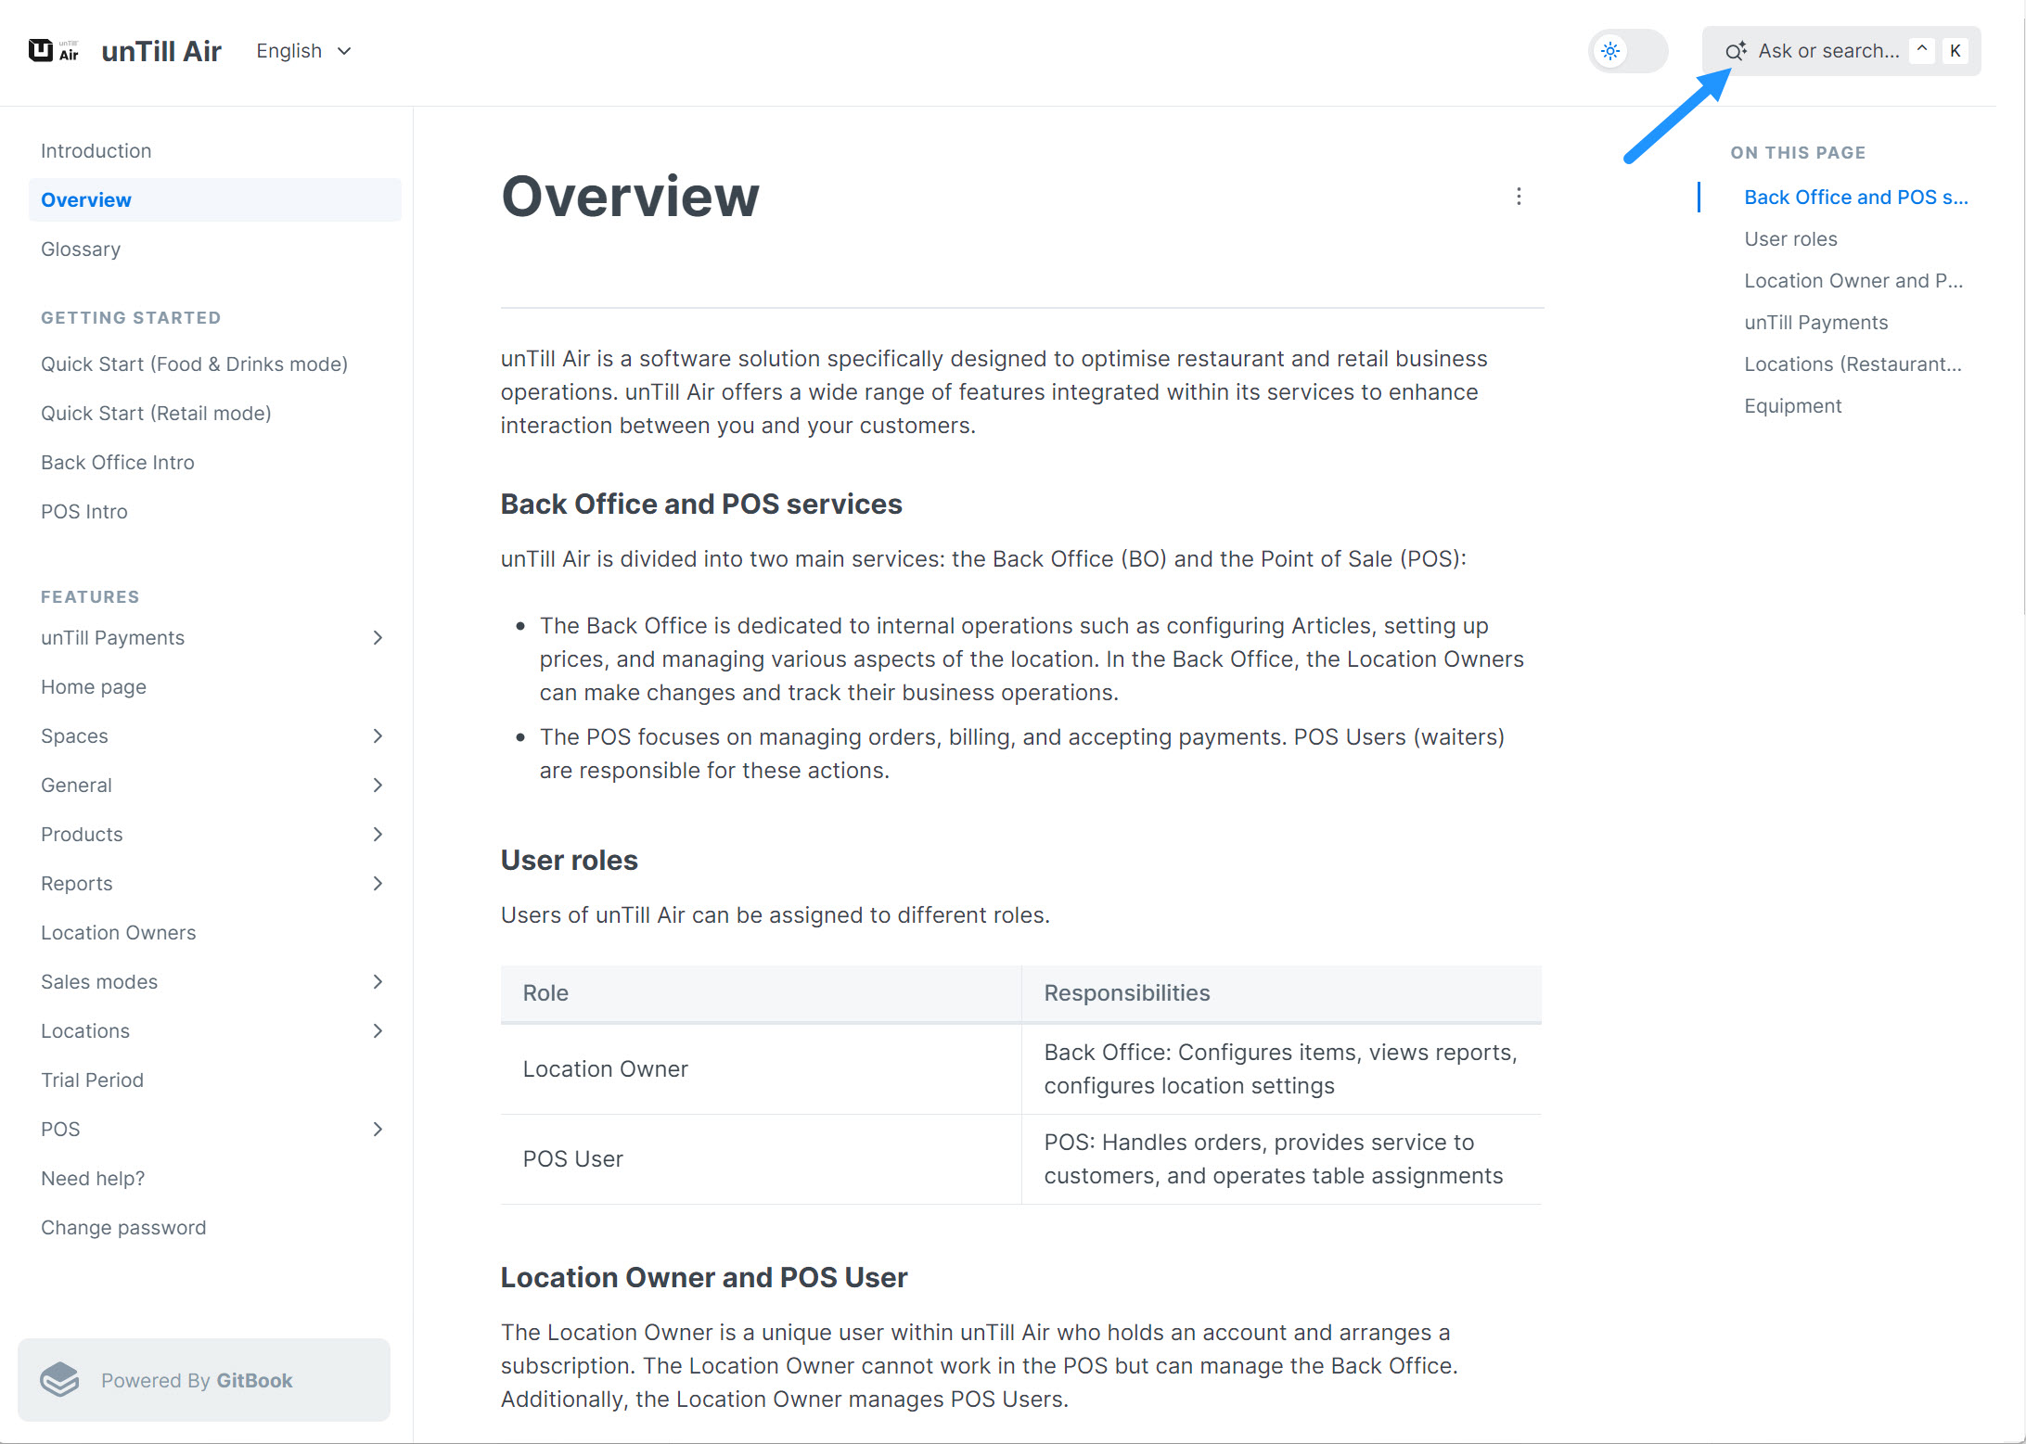Open the Overview page three-dots menu

[1519, 197]
